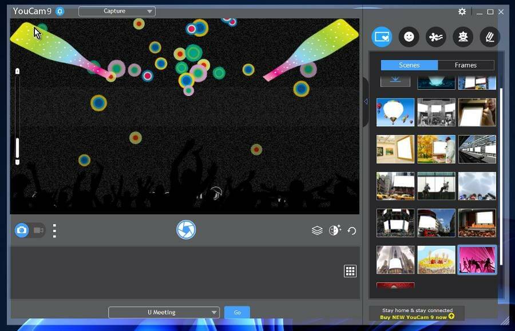Open the Capture mode dropdown
Viewport: 515px width, 331px height.
(117, 10)
